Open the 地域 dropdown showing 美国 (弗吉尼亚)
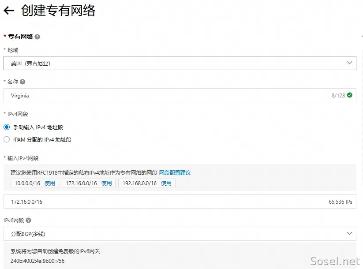 tap(180, 63)
